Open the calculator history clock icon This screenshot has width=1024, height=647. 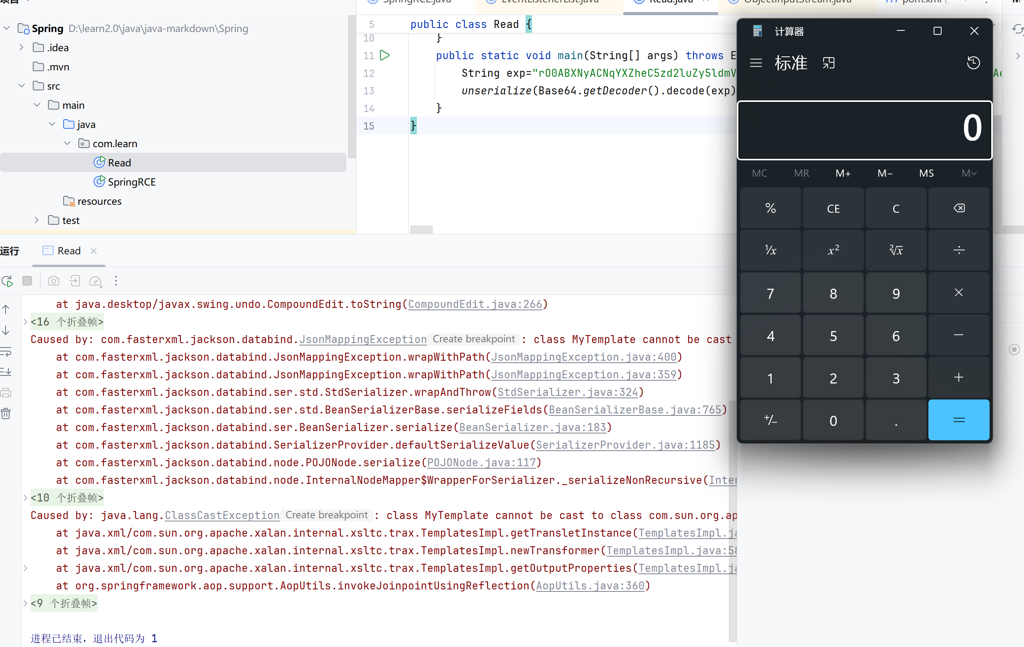(x=973, y=63)
